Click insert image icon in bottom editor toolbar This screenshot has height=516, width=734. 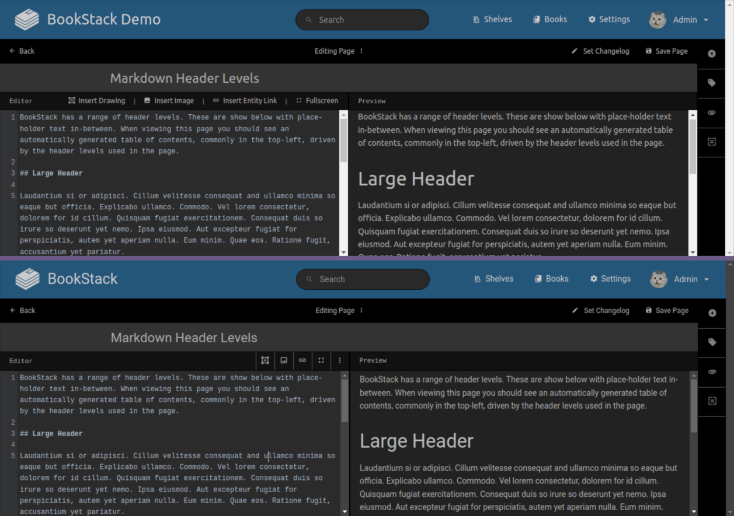pos(284,360)
